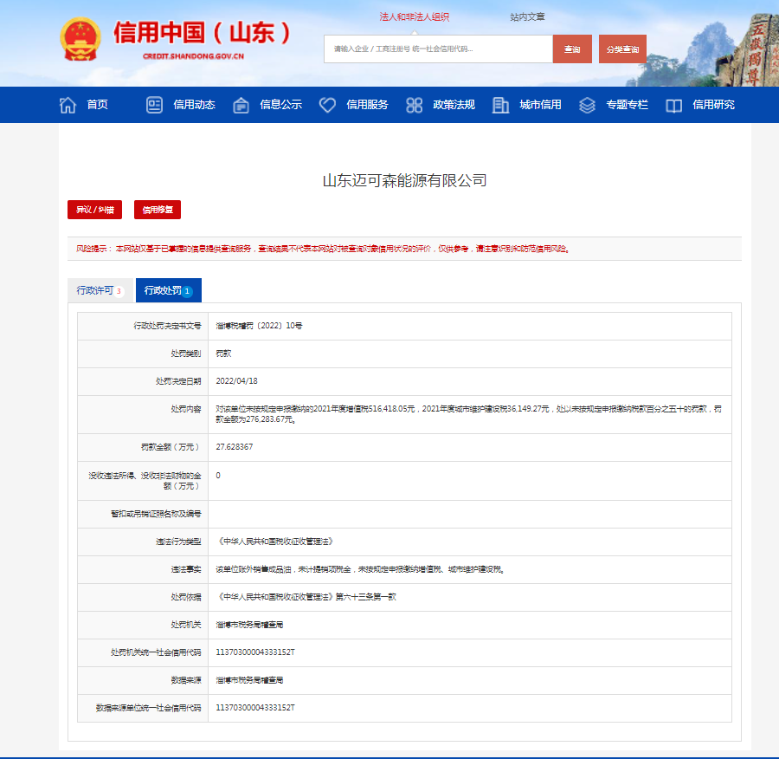Click the 查询 search button

pos(572,49)
